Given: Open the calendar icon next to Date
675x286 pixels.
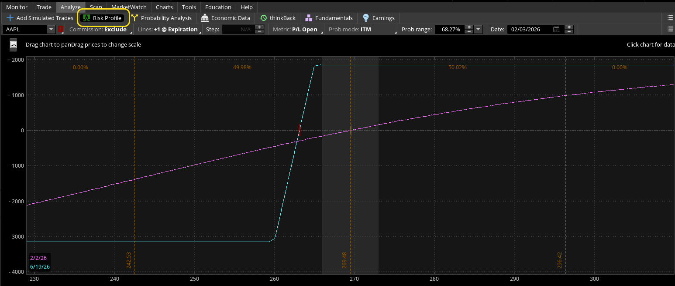Looking at the screenshot, I should [x=556, y=29].
